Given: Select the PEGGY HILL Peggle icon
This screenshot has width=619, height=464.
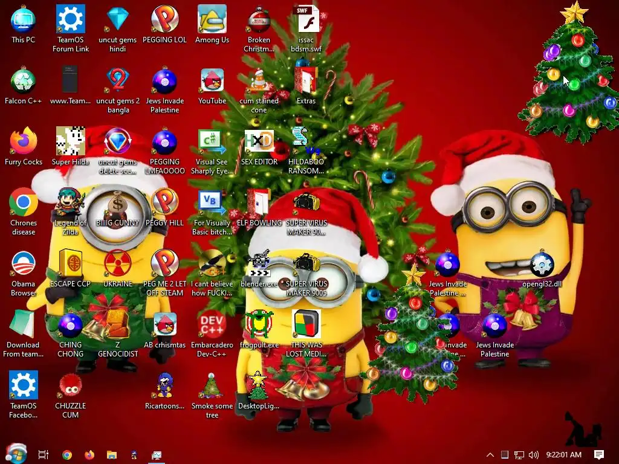Looking at the screenshot, I should point(164,202).
